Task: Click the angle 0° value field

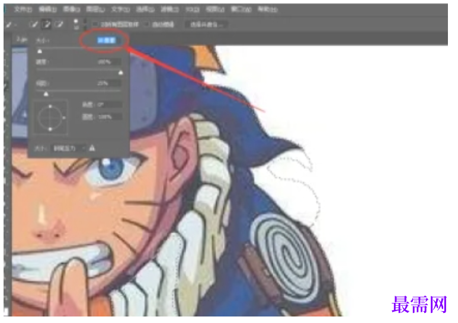Action: 109,105
